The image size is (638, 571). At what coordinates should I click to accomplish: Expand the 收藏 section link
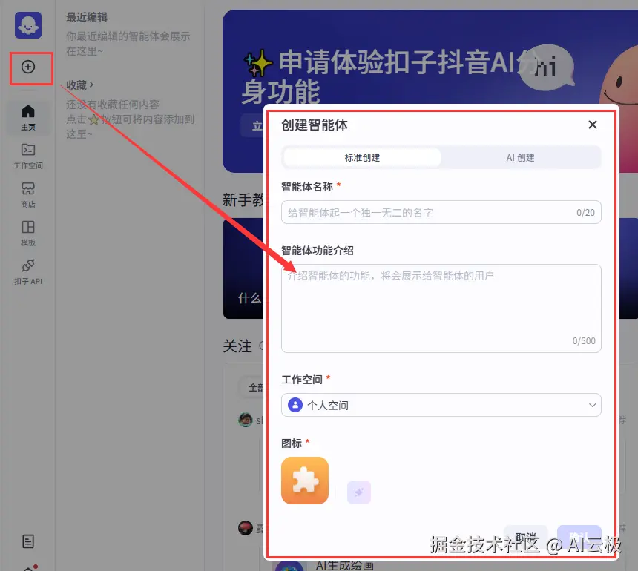pyautogui.click(x=80, y=85)
